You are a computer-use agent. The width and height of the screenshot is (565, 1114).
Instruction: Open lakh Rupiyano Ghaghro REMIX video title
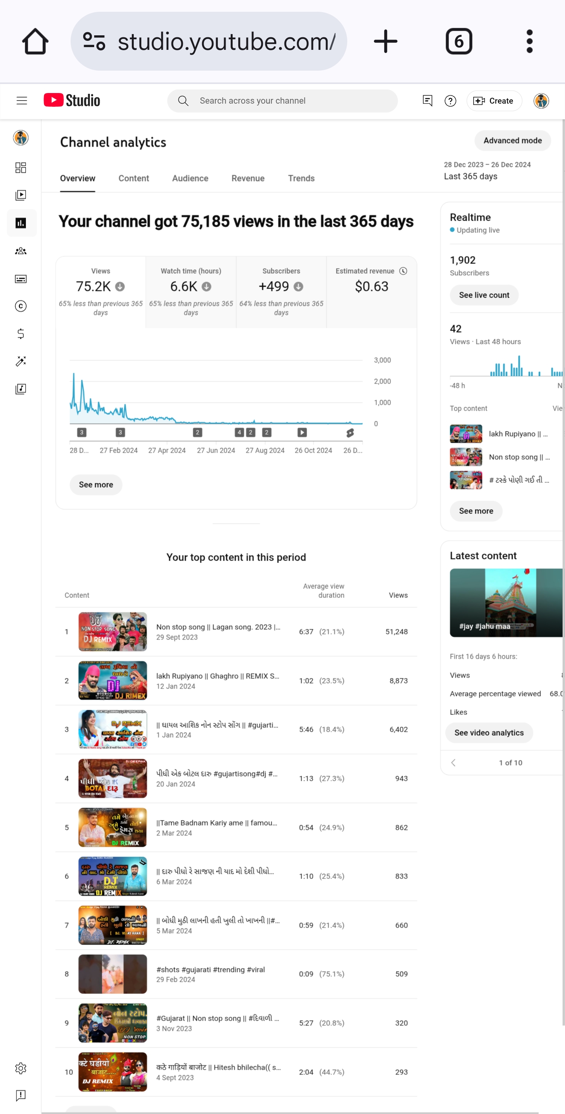(x=217, y=676)
